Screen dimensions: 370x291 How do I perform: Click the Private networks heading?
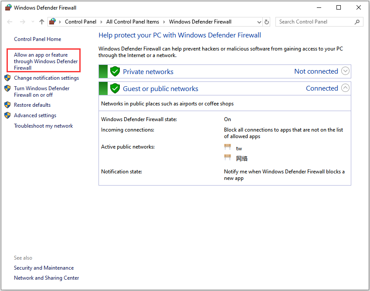148,72
